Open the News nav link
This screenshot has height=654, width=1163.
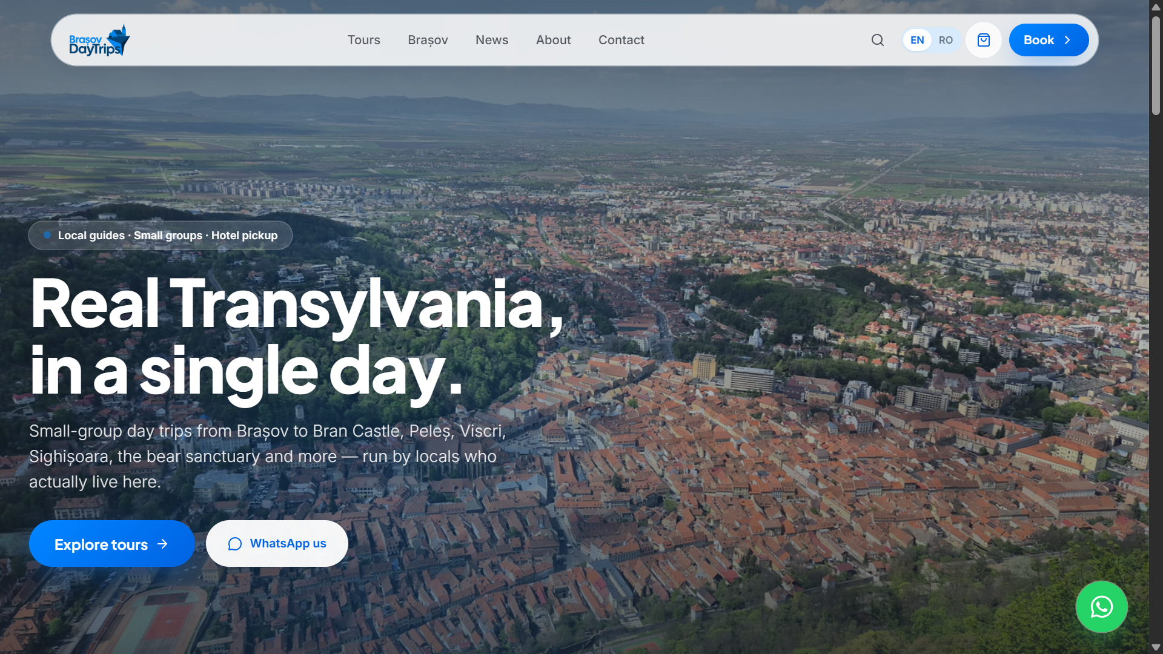[x=492, y=40]
